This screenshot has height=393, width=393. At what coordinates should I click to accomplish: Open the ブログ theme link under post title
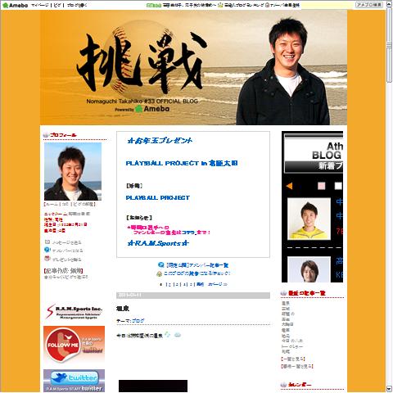[138, 321]
